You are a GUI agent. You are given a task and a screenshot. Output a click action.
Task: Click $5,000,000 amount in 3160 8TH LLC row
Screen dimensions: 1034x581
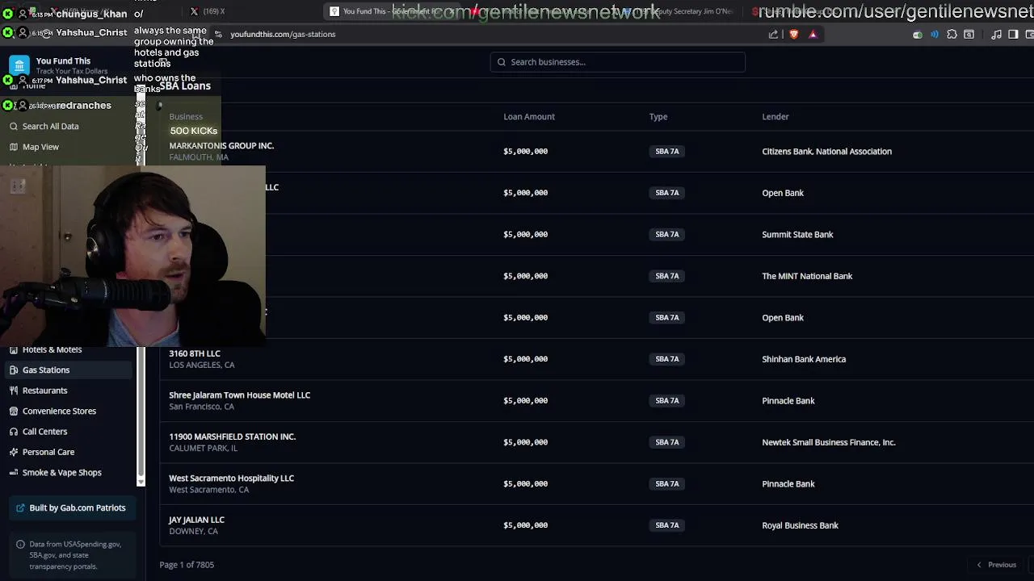click(525, 359)
